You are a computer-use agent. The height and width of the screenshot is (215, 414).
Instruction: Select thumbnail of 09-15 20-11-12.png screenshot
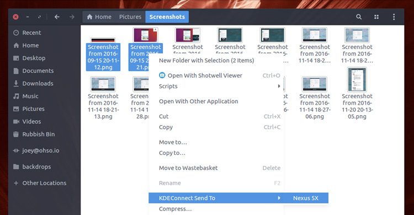[103, 40]
